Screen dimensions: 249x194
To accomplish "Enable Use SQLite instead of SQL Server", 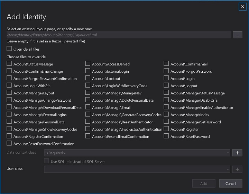I will pyautogui.click(x=47, y=161).
